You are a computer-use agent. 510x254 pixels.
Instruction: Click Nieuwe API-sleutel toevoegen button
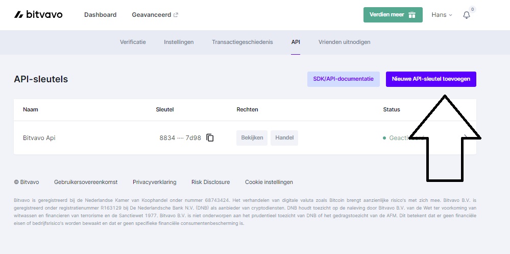coord(431,79)
